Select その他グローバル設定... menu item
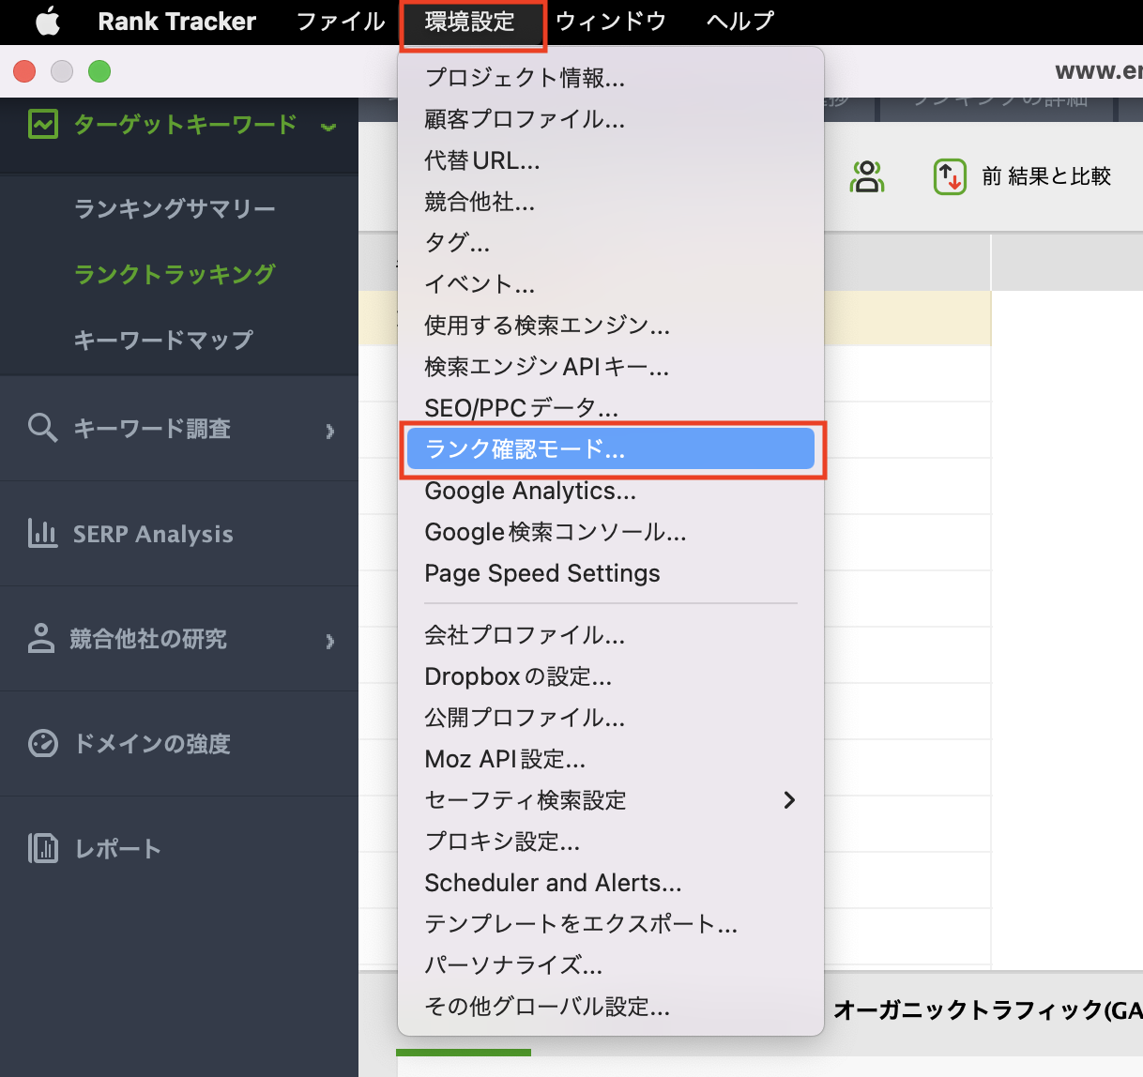Viewport: 1143px width, 1077px height. 611,1007
